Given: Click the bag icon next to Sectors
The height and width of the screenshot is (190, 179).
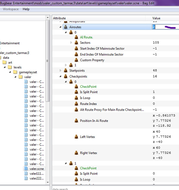Looking at the screenshot, I should point(76,42).
